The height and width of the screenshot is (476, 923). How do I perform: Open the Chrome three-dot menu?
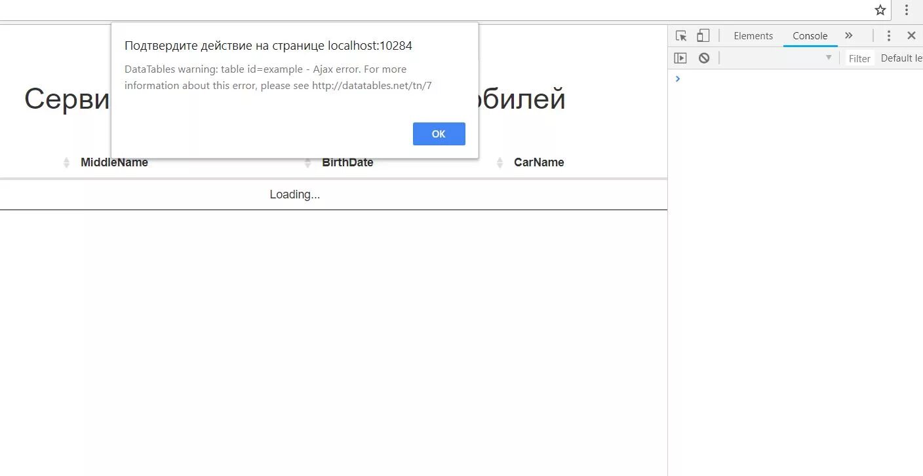(x=907, y=10)
